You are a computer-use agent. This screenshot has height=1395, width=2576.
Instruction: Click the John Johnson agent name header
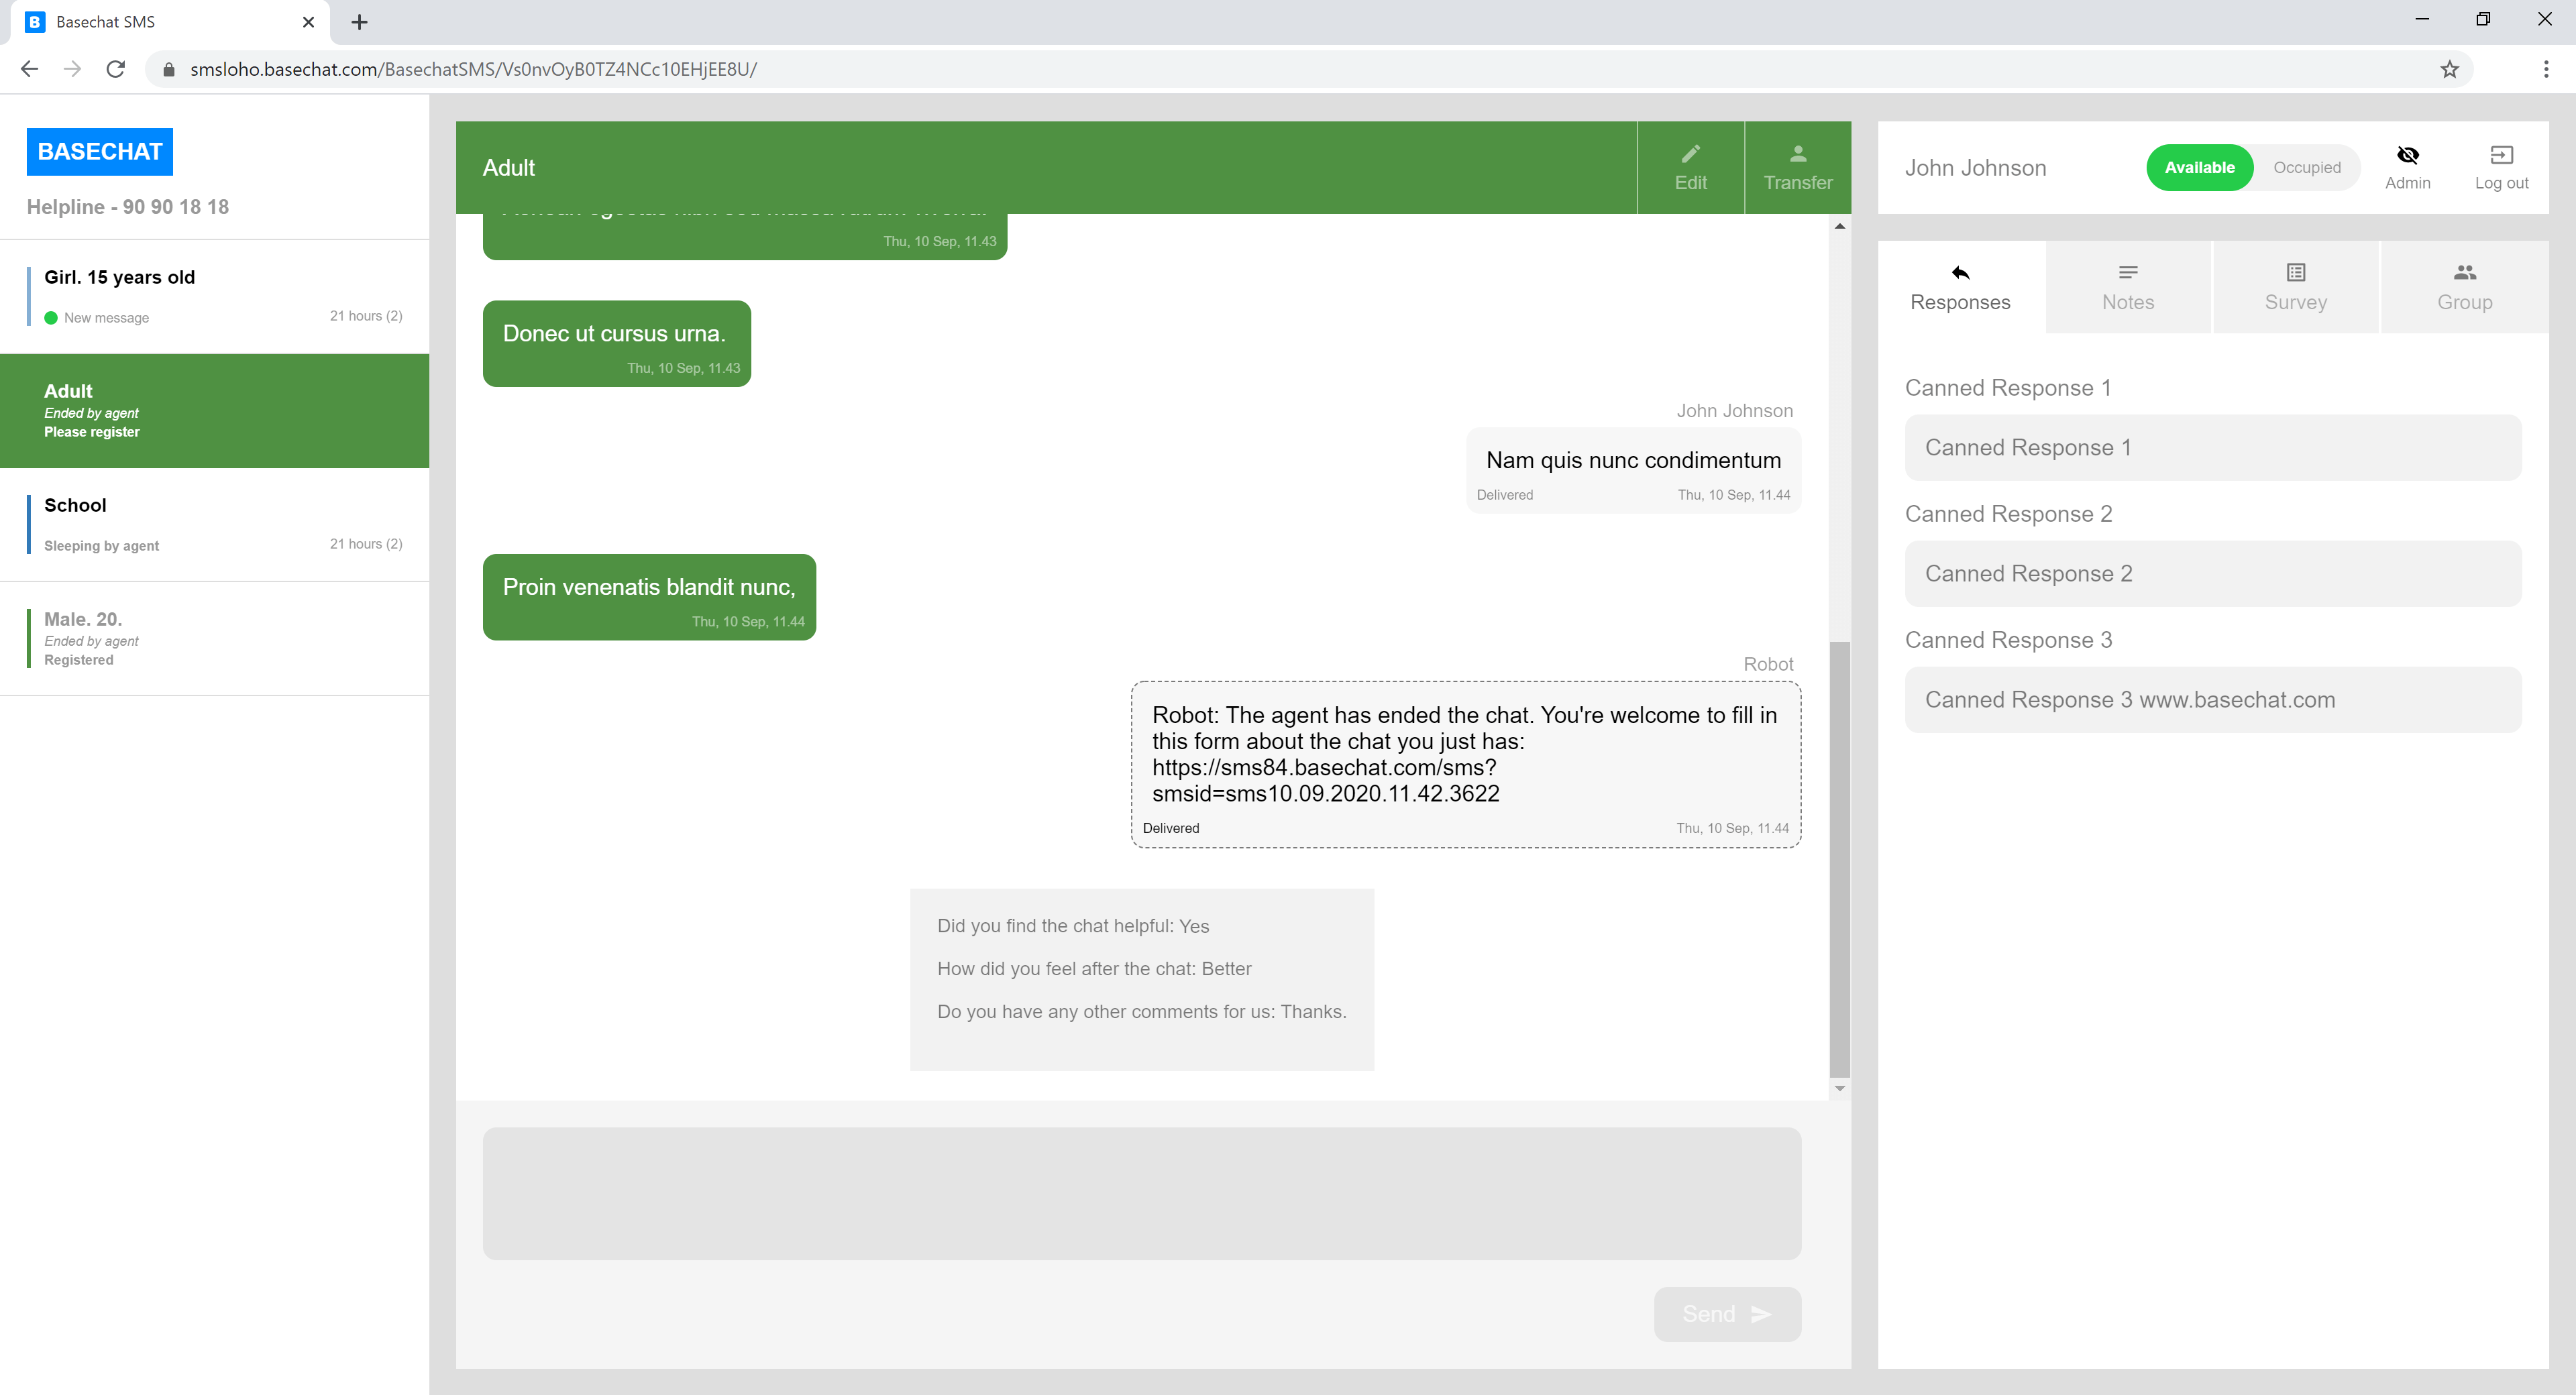pos(1975,168)
